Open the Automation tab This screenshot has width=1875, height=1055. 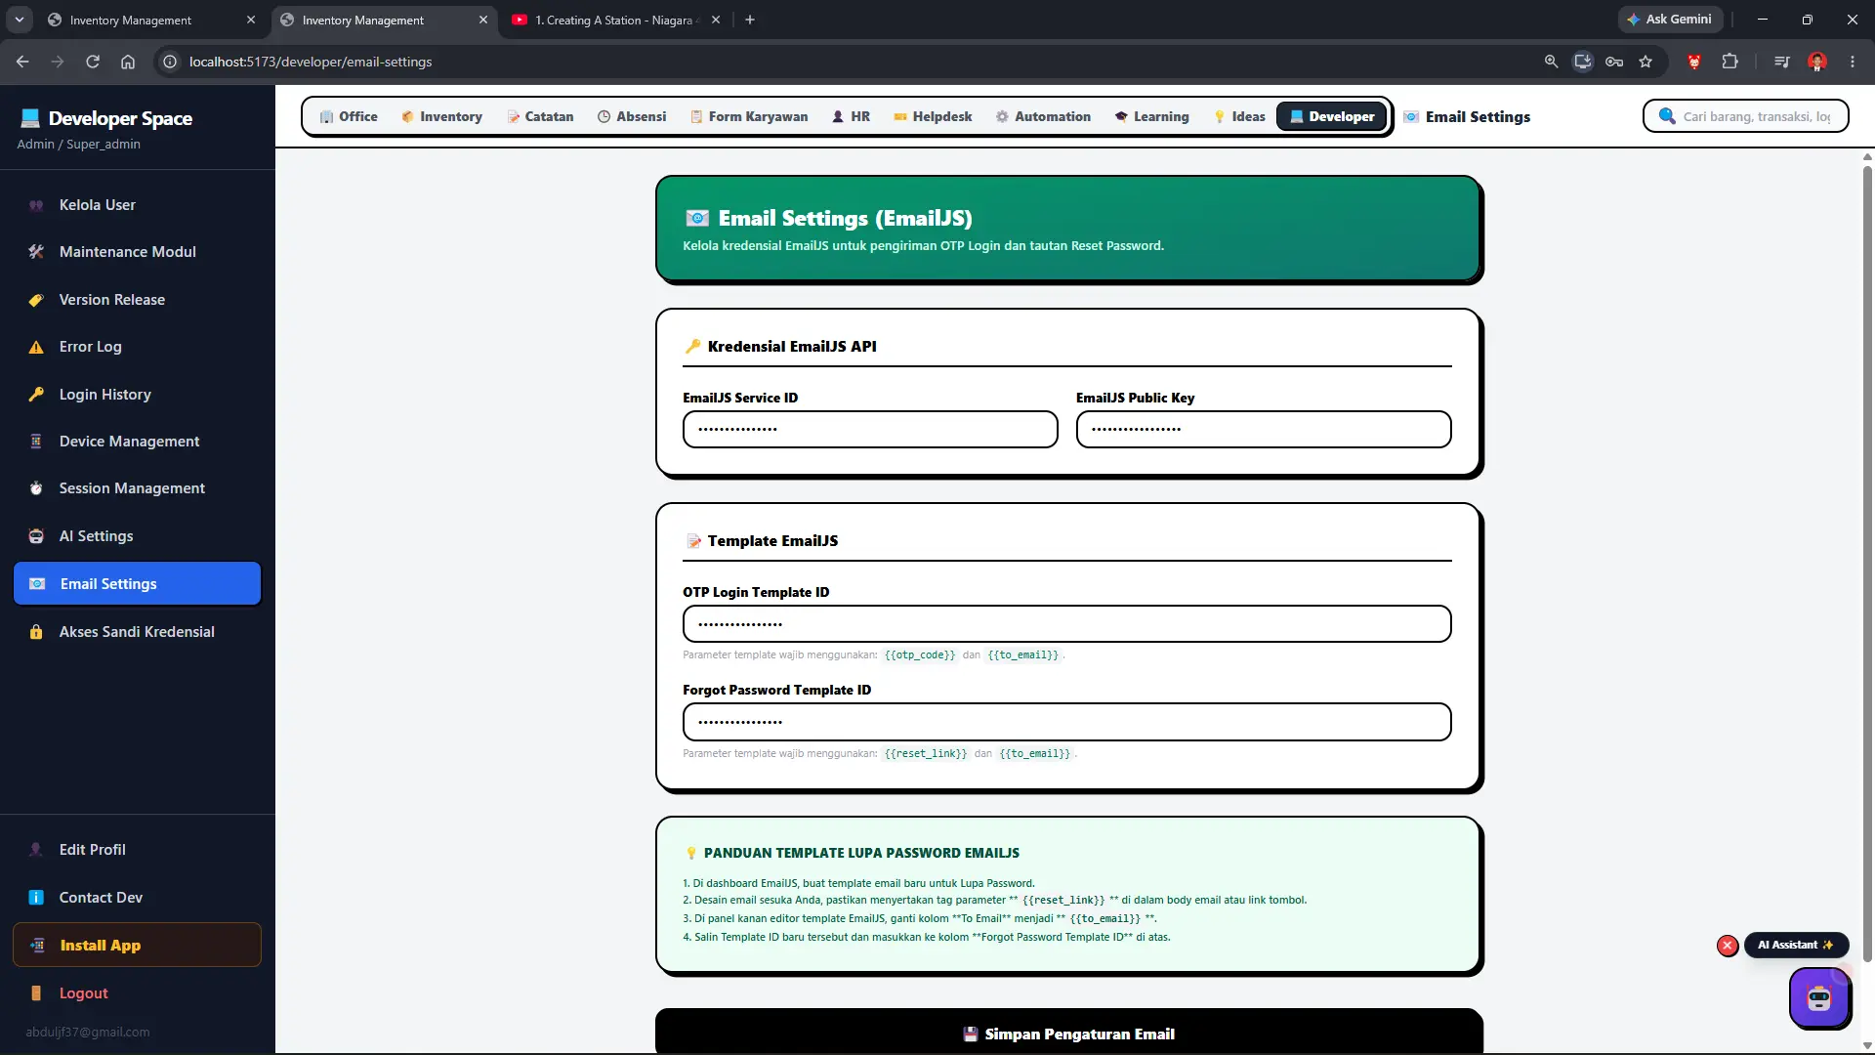[1043, 116]
